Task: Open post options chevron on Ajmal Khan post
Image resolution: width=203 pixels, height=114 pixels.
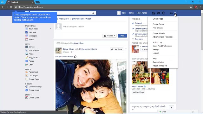Action: tap(126, 49)
